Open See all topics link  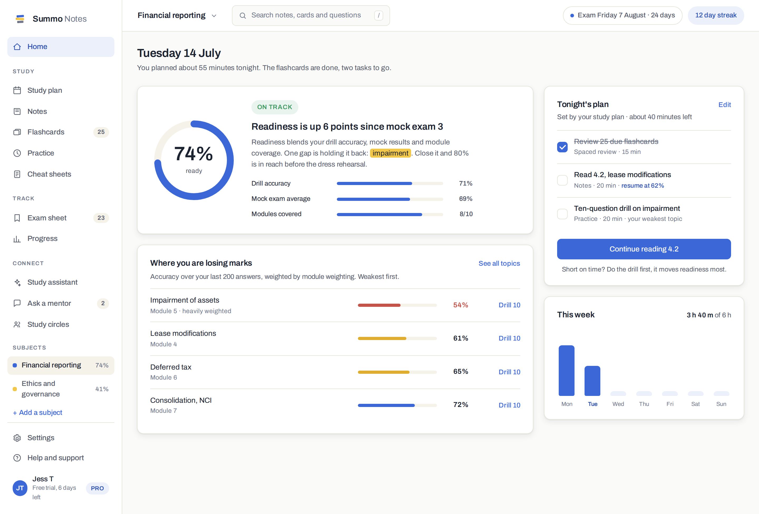(x=499, y=264)
